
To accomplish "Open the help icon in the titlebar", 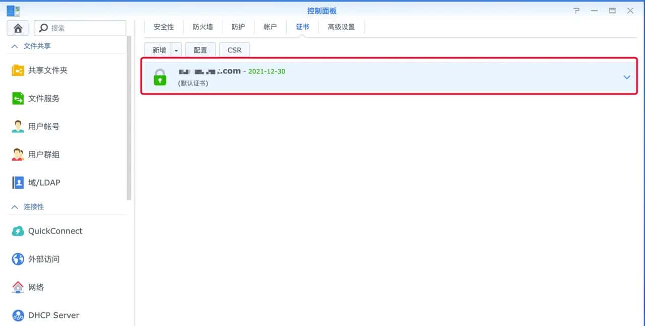I will coord(576,10).
